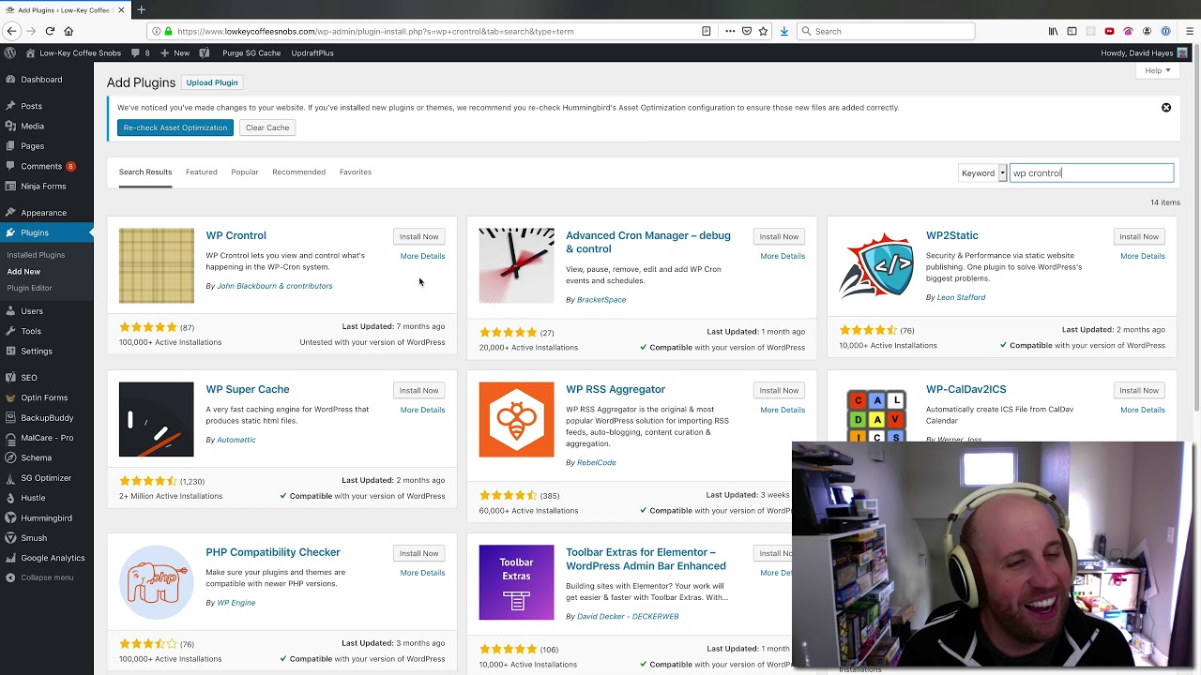Open a new browser tab with plus icon

141,9
